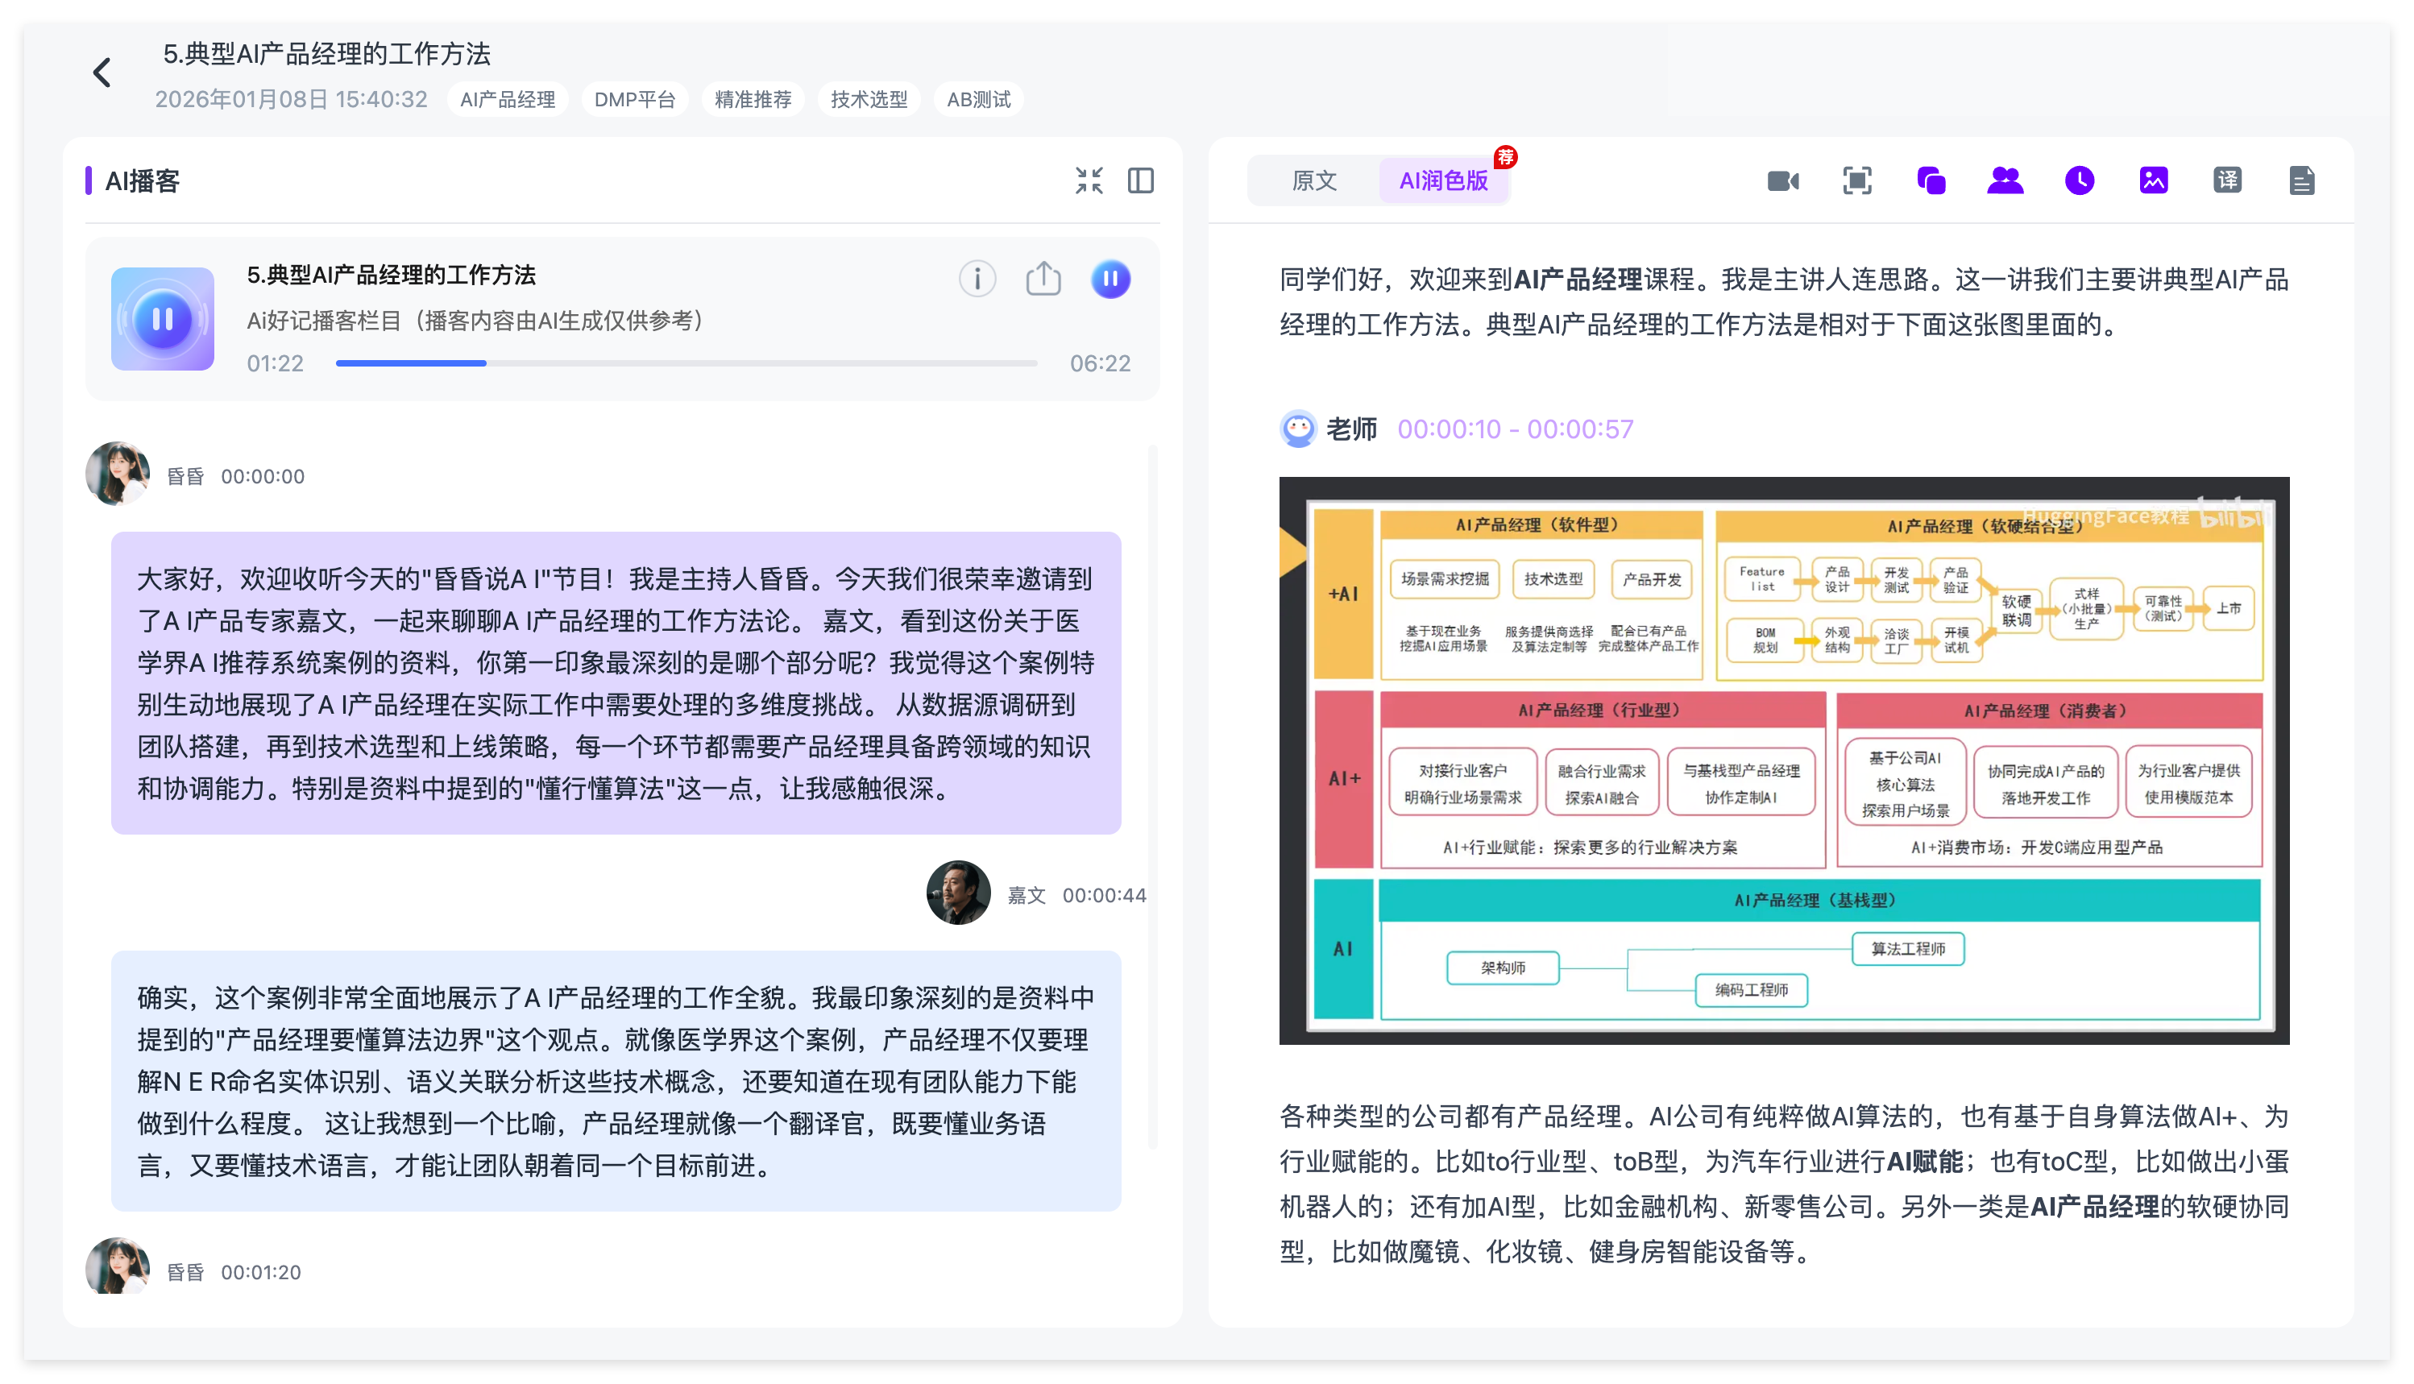Jump to timestamp 00:00:10 - 00:00:57
Screen dimensions: 2414x1384
[x=1515, y=429]
